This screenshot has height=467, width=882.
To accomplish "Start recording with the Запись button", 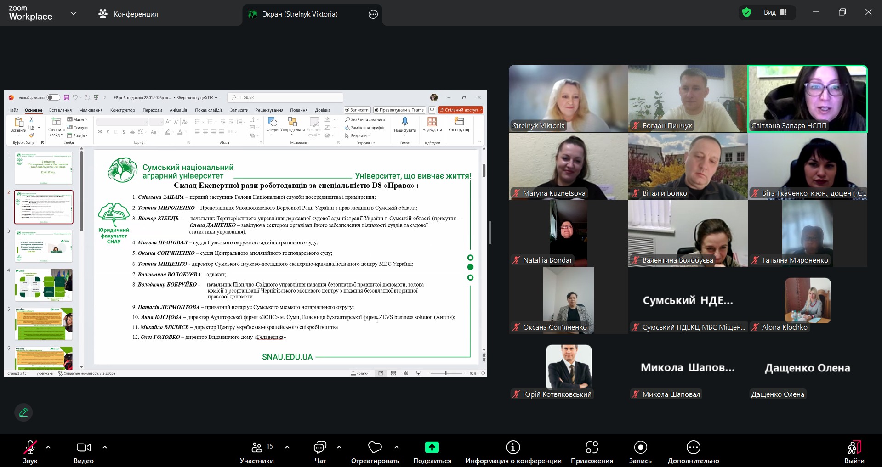I will (x=640, y=452).
